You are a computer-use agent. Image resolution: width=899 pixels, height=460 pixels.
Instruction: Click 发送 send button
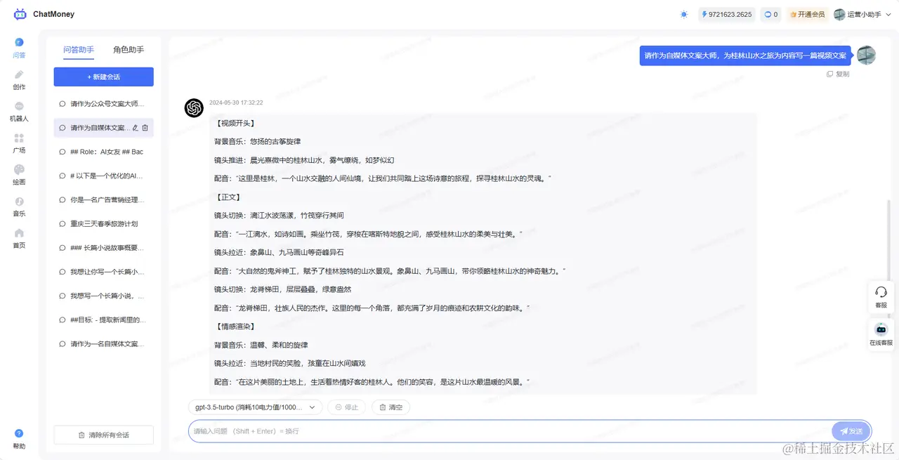pos(851,431)
